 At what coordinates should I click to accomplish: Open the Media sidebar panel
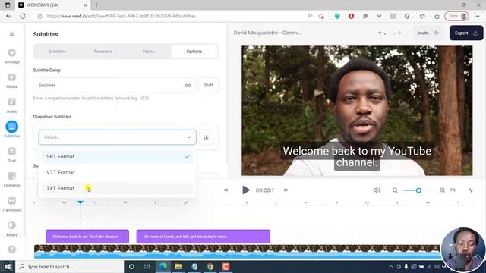pyautogui.click(x=12, y=81)
